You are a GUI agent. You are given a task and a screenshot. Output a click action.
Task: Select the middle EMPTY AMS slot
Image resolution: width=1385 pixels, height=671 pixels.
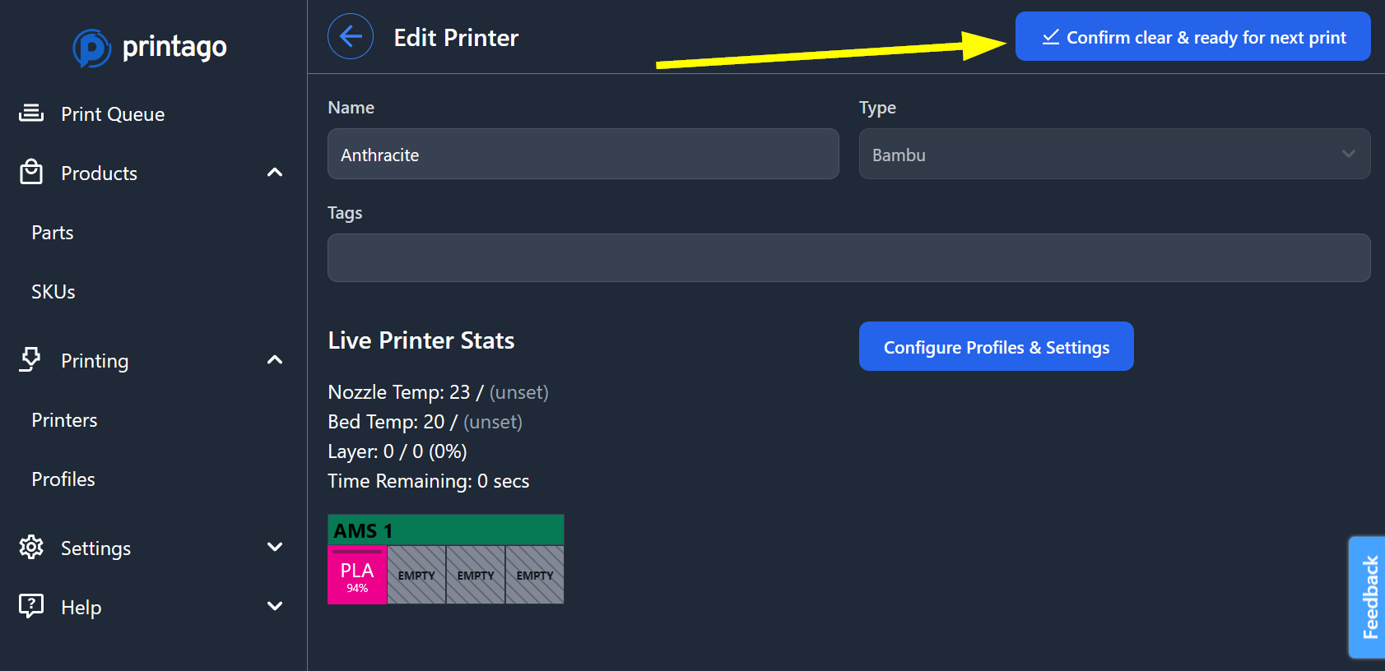point(476,575)
